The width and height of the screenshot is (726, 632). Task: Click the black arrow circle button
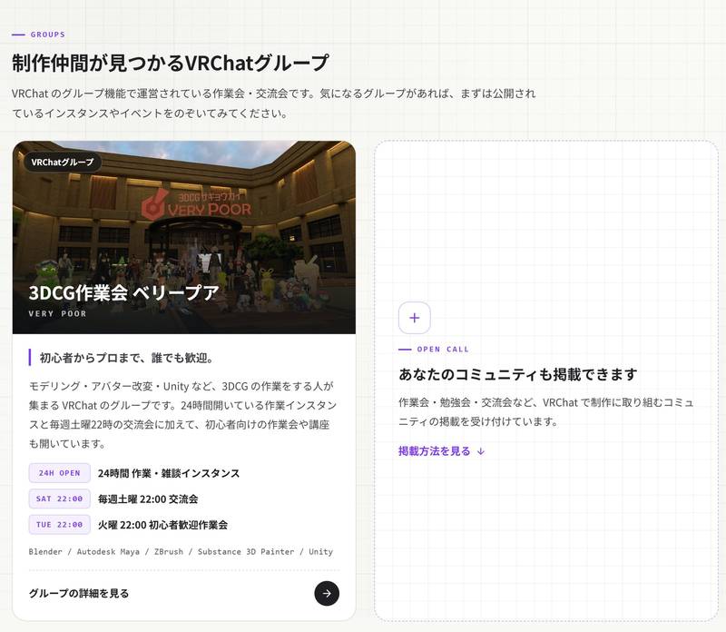[327, 593]
